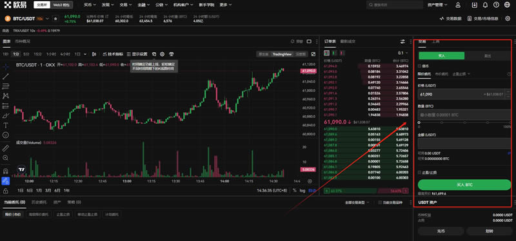Open the OKX (欧易) logo home page
Viewport: 516px width, 241px height.
(15, 5)
